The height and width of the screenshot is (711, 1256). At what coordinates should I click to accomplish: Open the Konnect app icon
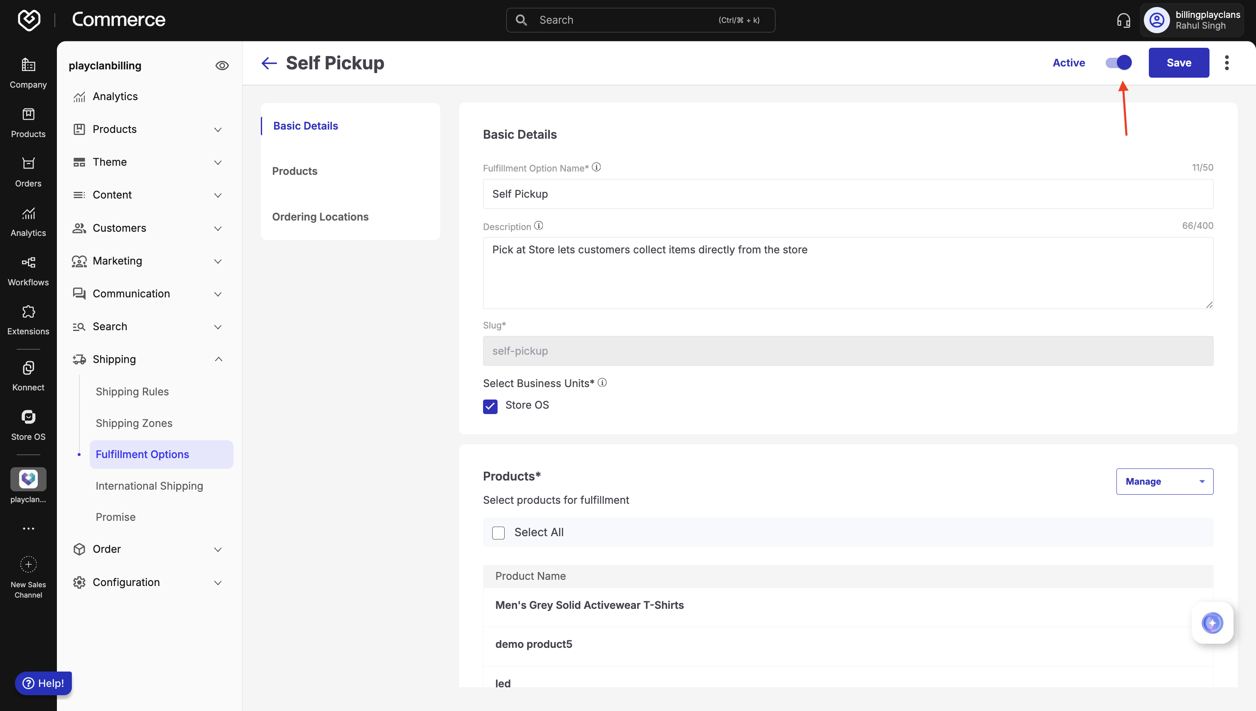tap(28, 368)
